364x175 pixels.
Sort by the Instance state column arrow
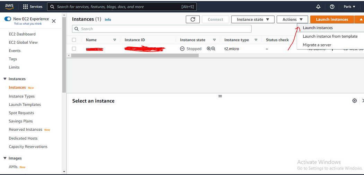[215, 40]
